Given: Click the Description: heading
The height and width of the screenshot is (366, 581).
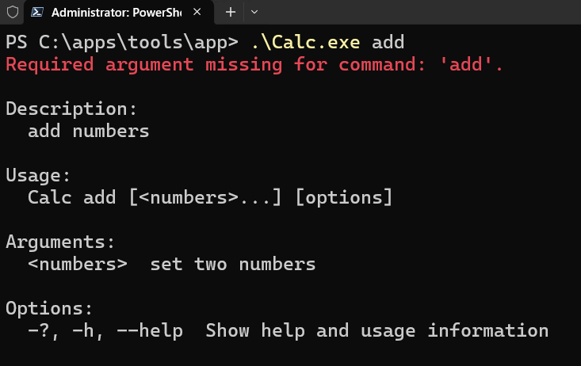Looking at the screenshot, I should point(71,109).
